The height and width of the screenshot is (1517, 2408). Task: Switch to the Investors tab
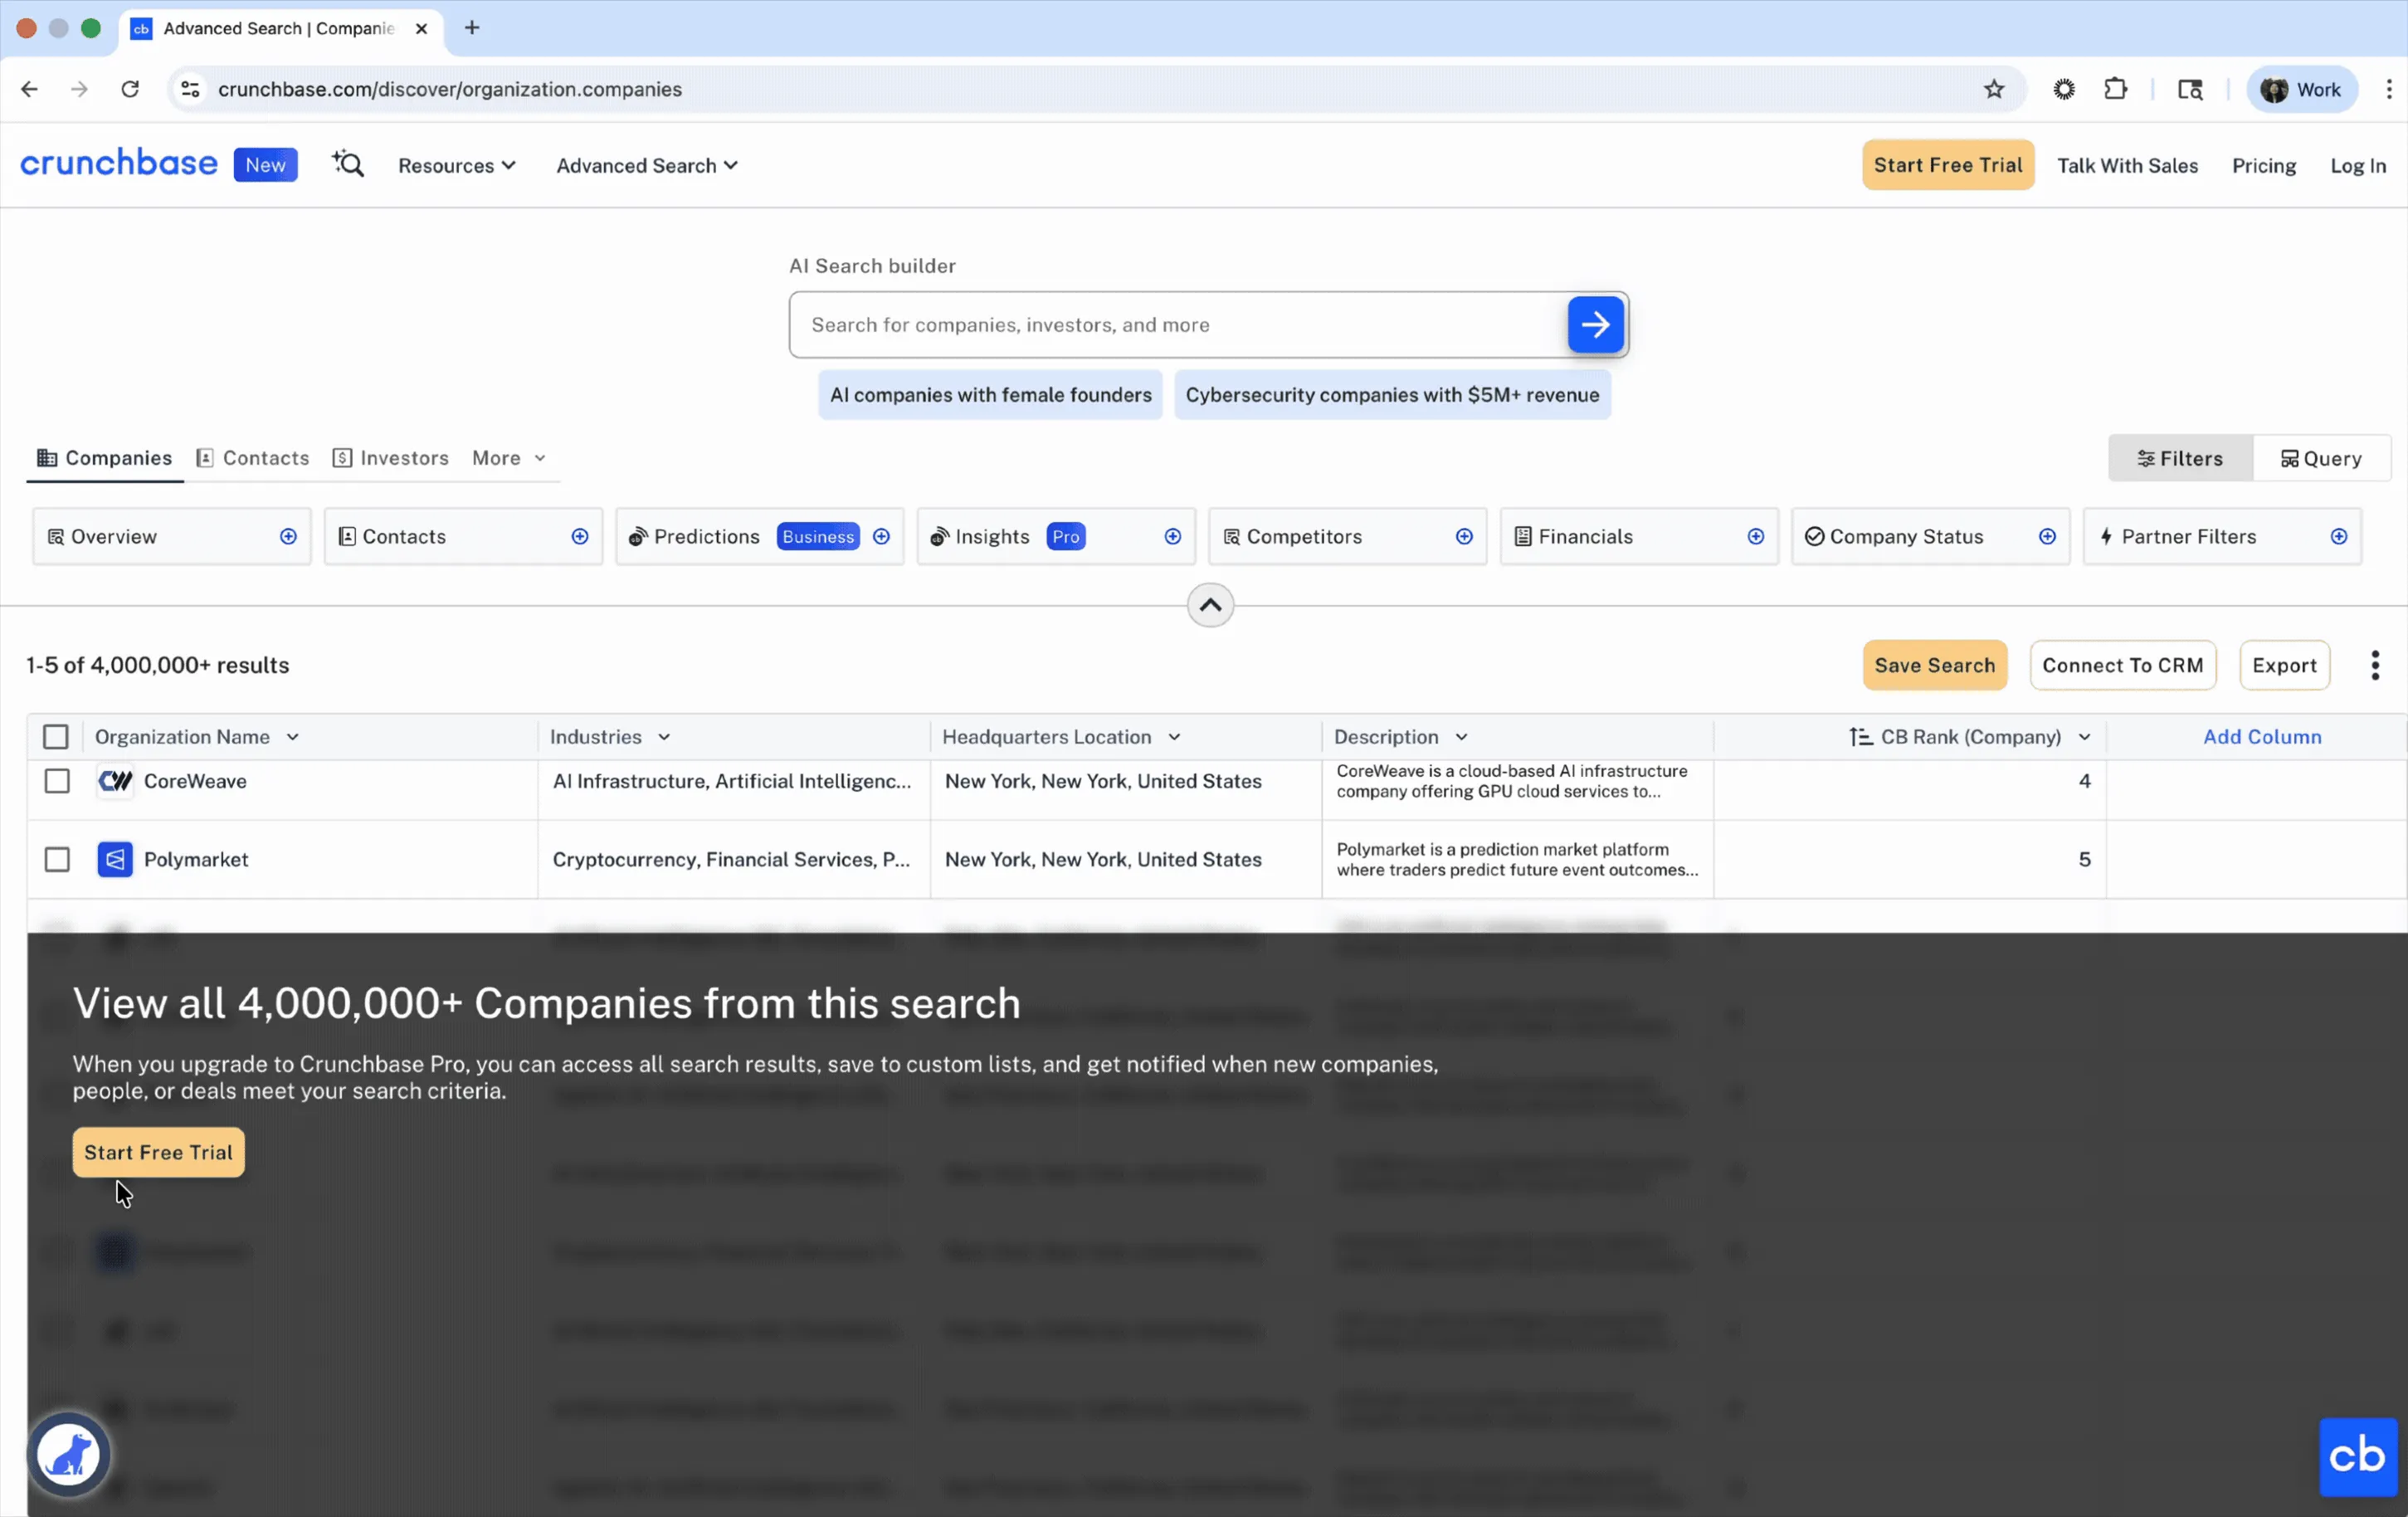pos(391,458)
